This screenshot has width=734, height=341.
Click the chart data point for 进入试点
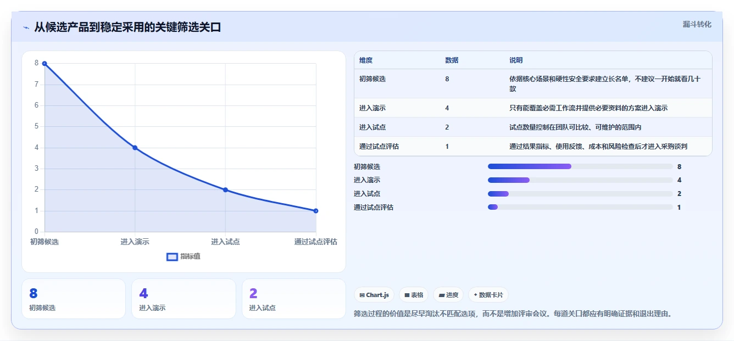click(225, 190)
